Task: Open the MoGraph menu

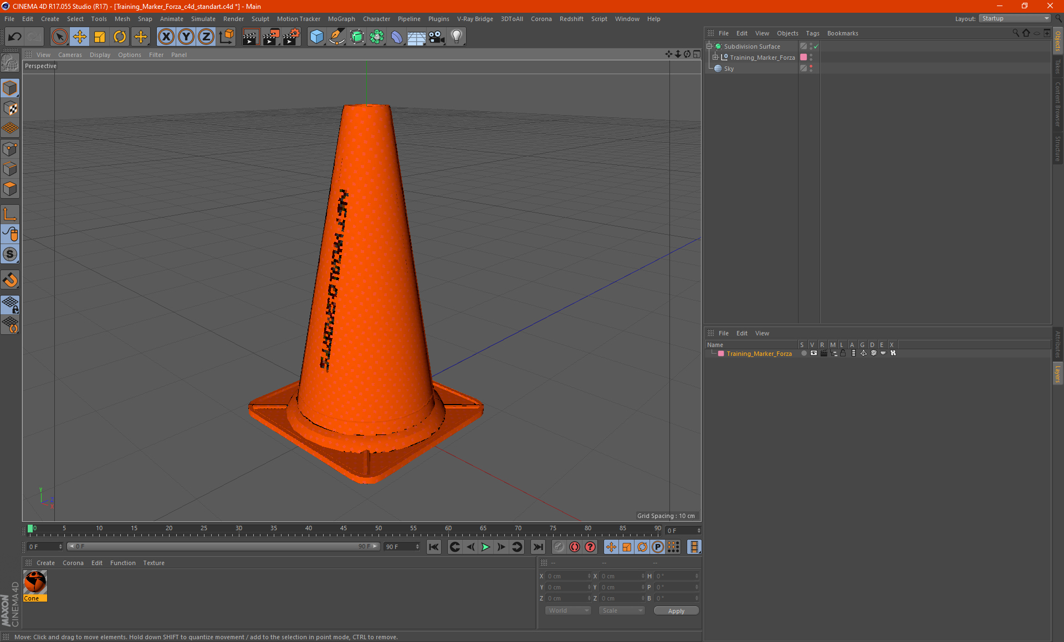Action: coord(341,19)
